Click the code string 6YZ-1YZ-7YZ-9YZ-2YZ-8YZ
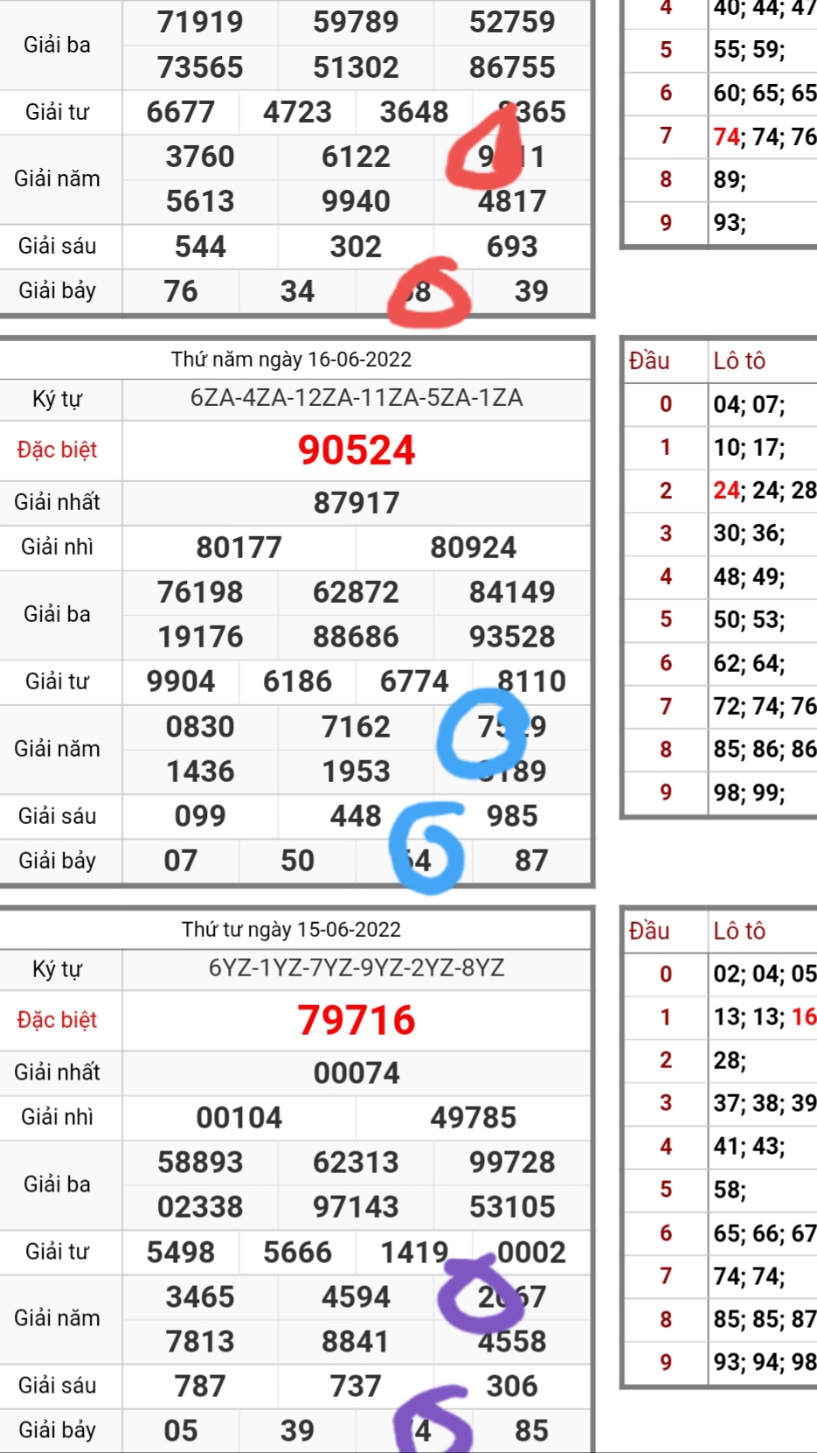817x1453 pixels. (x=357, y=968)
